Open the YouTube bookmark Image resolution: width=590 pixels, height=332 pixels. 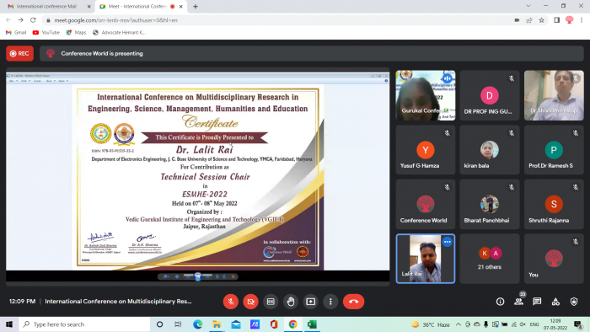click(46, 33)
